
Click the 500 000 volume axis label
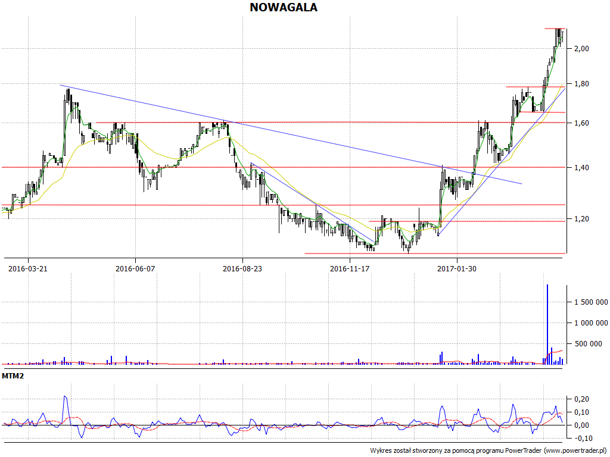pyautogui.click(x=589, y=344)
